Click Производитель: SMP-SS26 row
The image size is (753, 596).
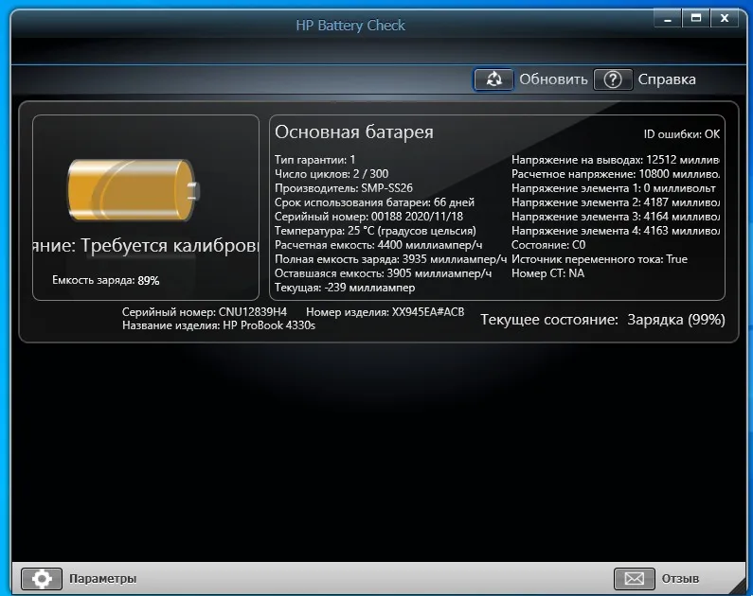tap(344, 188)
